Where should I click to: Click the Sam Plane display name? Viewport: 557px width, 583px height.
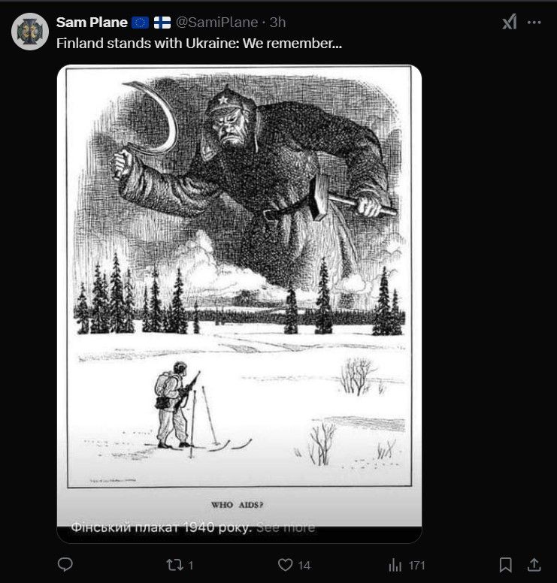tap(92, 23)
